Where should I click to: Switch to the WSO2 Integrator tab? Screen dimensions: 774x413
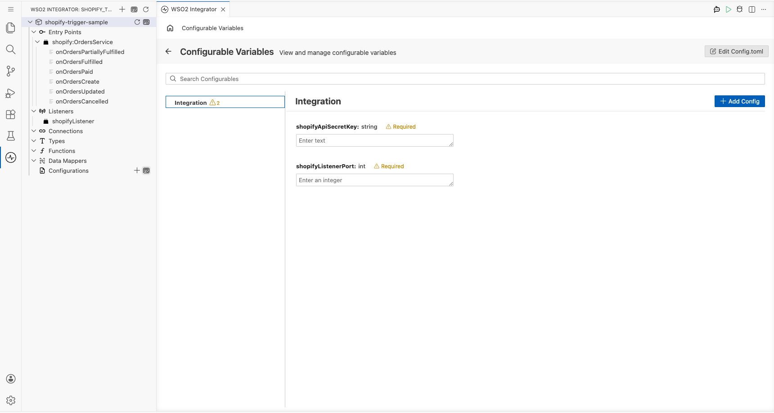[x=193, y=9]
